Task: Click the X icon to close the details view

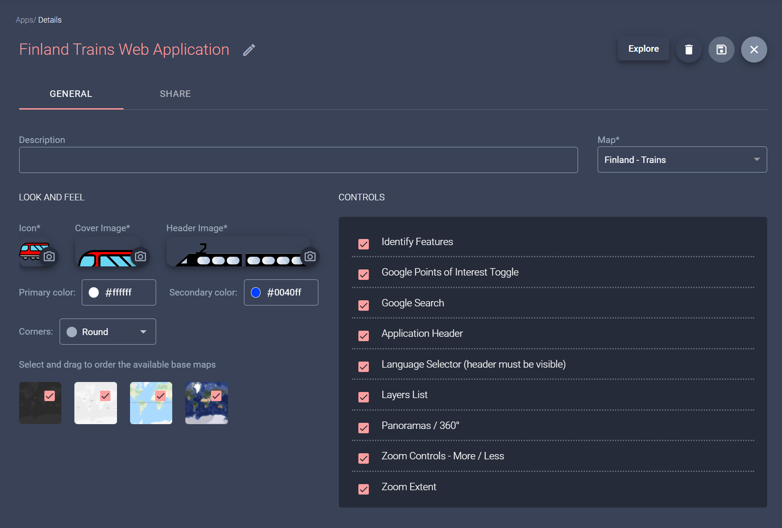Action: [754, 50]
